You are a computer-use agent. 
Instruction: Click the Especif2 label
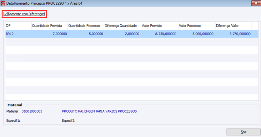[69, 121]
